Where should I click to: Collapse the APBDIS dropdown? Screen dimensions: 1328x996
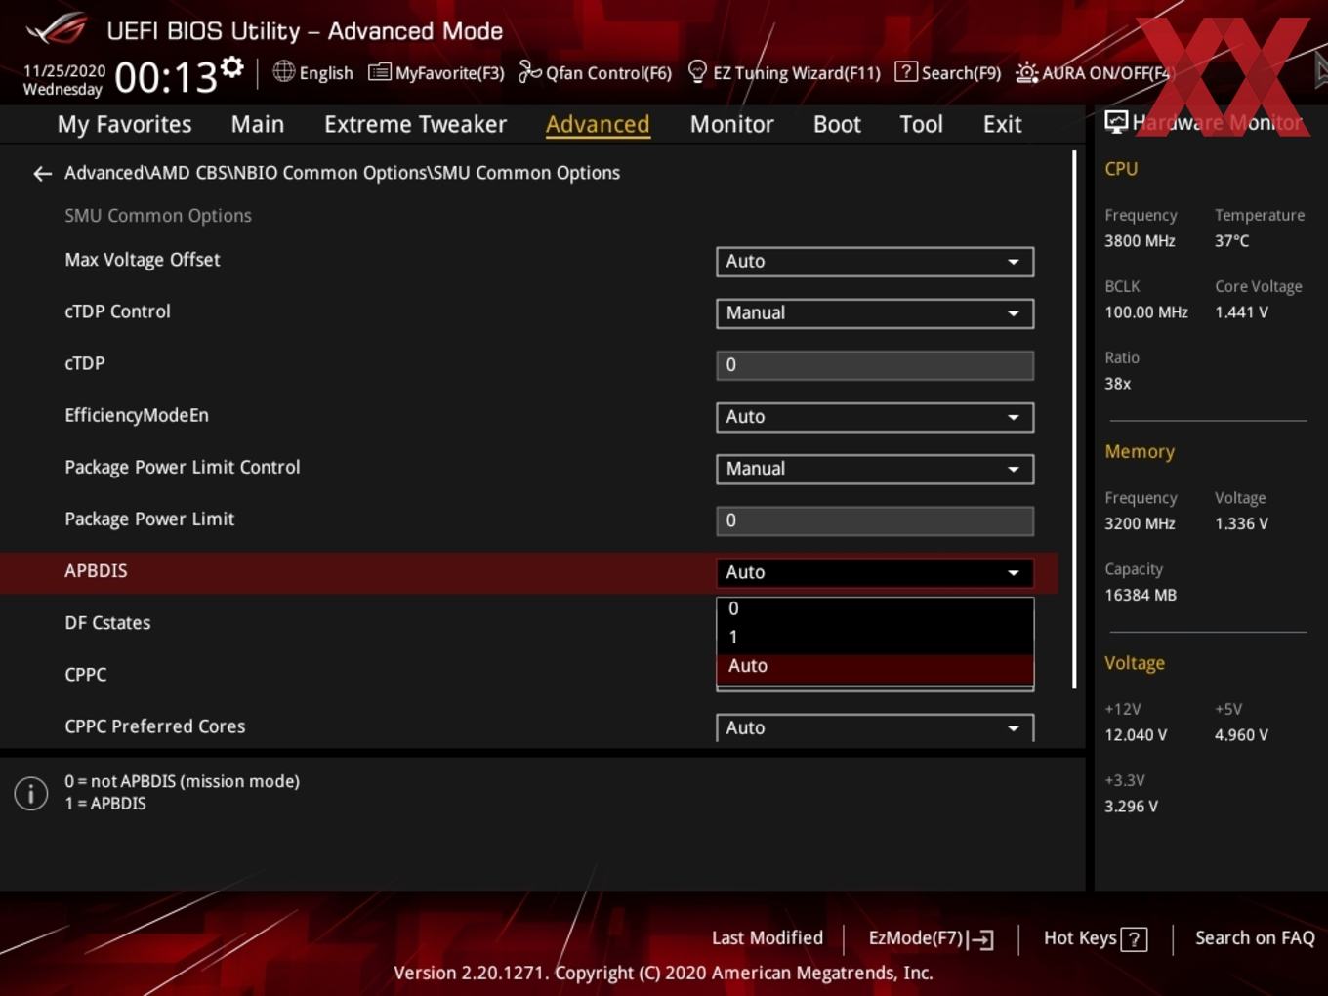875,572
